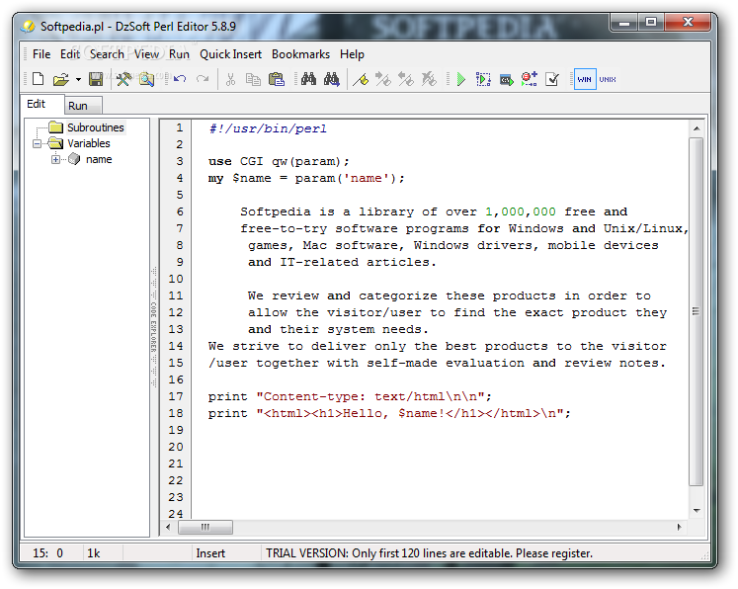738x589 pixels.
Task: Click the vertical Code Explorer splitter handle
Action: coord(154,327)
